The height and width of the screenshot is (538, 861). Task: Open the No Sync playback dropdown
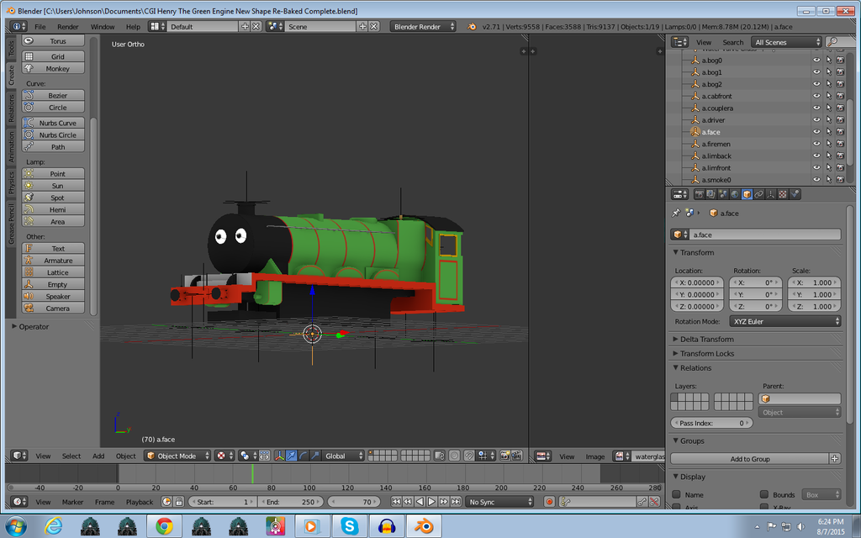tap(499, 502)
